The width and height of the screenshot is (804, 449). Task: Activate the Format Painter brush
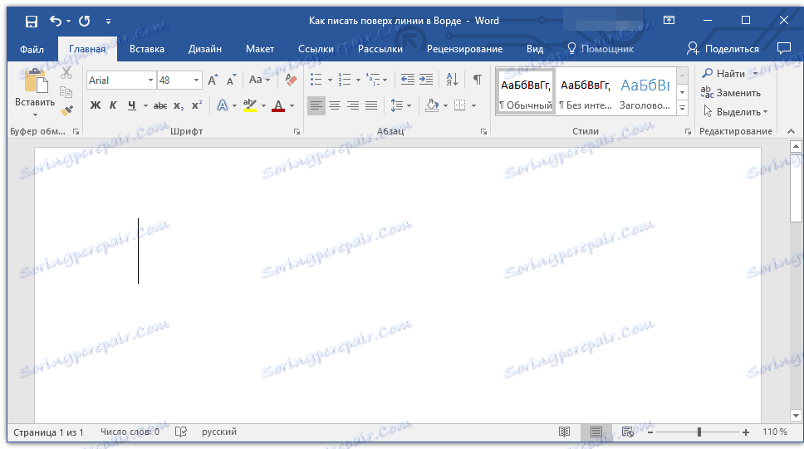pos(66,110)
